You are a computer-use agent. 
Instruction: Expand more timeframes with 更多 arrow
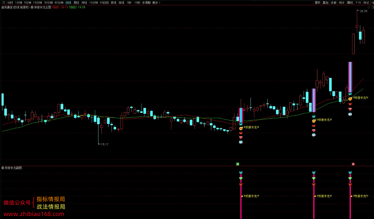[156, 2]
